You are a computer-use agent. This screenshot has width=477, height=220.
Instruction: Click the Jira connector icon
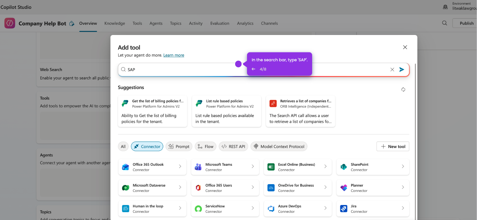[344, 208]
